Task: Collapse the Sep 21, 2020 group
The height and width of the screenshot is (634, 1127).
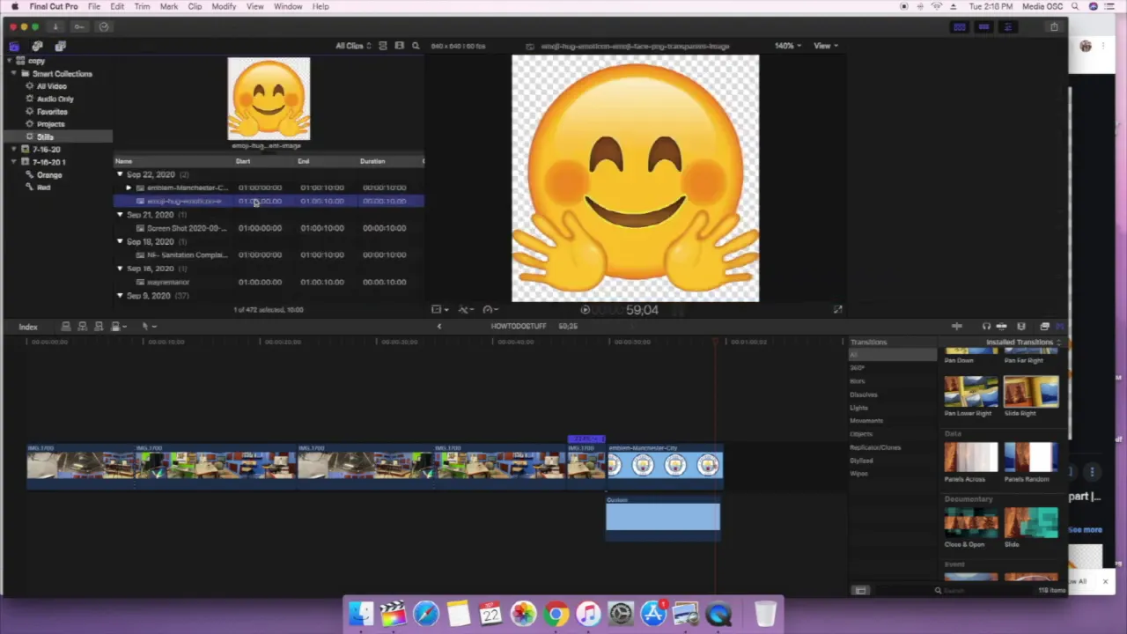Action: 120,215
